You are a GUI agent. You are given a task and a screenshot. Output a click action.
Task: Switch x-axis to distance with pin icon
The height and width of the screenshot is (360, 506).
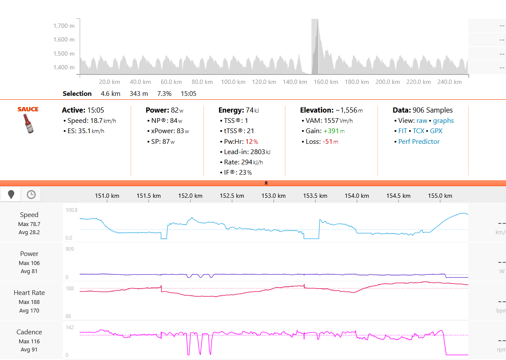click(x=11, y=195)
